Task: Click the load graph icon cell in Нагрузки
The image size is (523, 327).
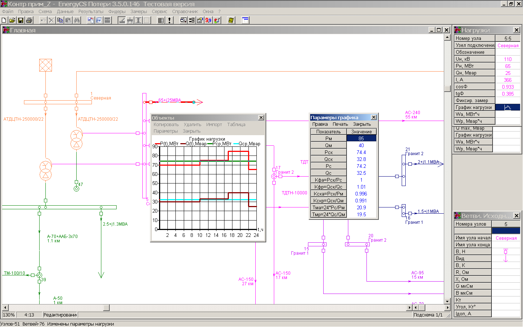Action: (x=507, y=108)
